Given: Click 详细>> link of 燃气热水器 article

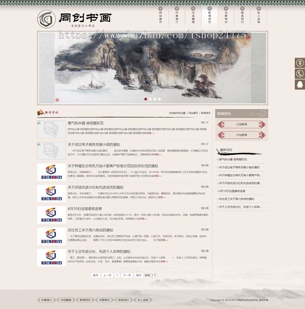Looking at the screenshot, I should point(150,133).
